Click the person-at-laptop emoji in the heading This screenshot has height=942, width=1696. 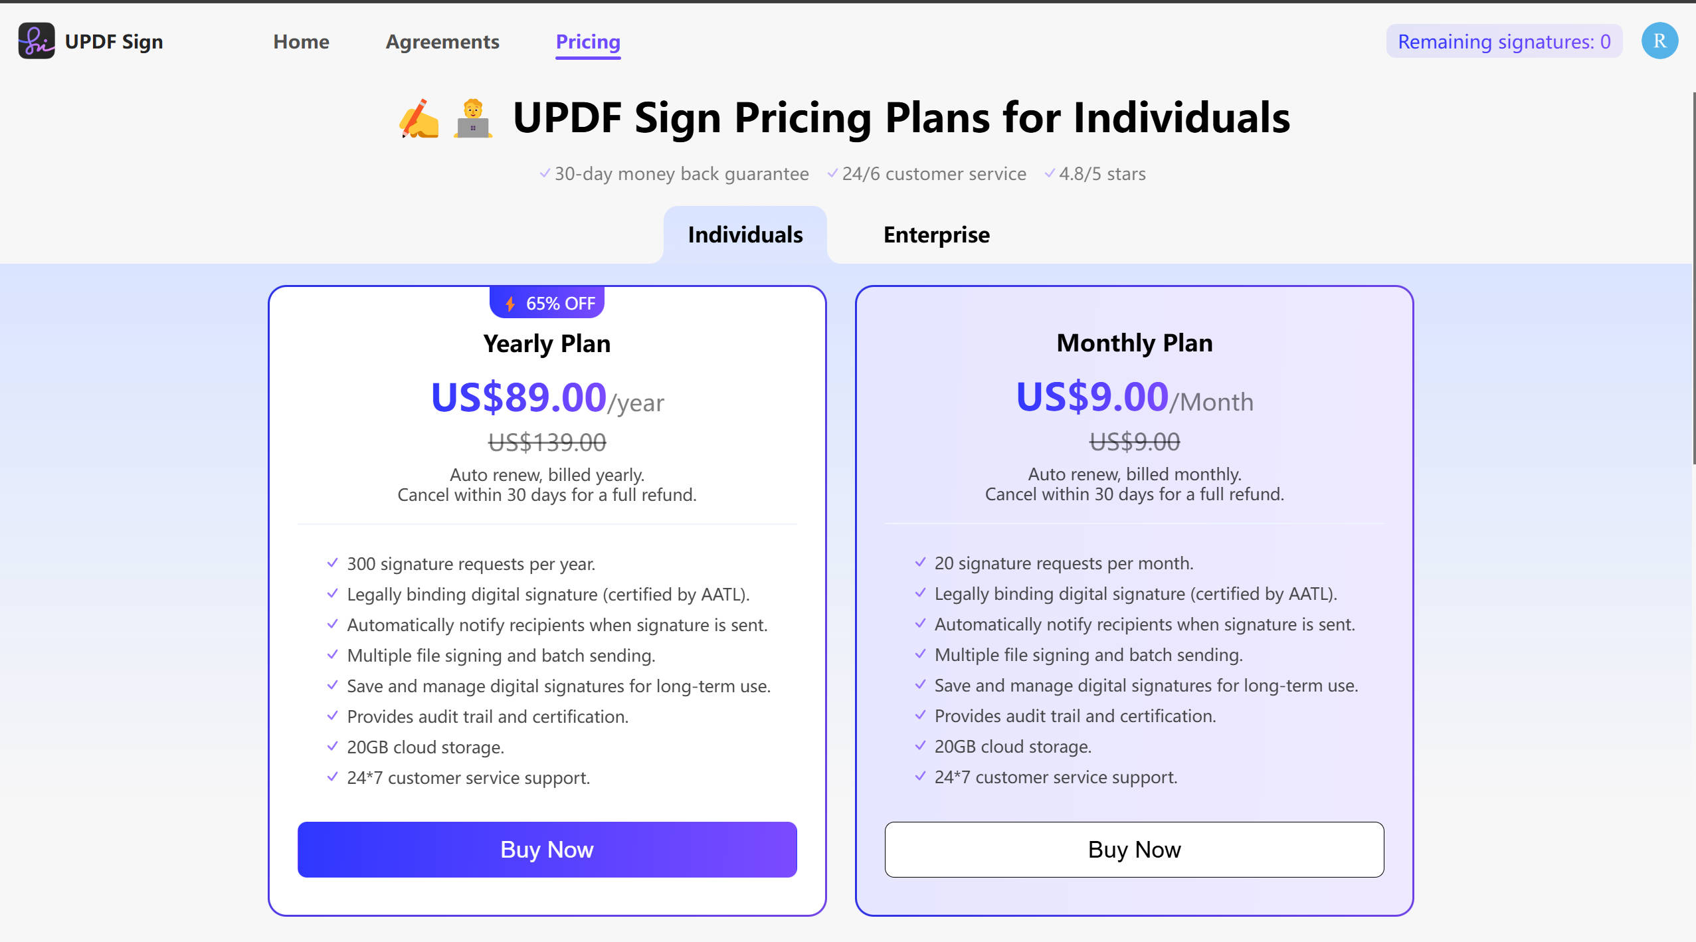[x=473, y=120]
